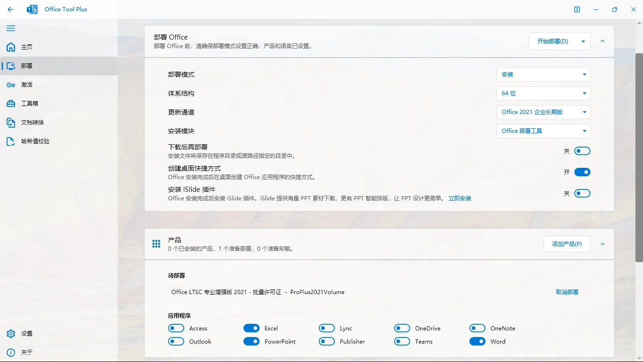The height and width of the screenshot is (362, 643).
Task: Disable the PowerPoint application toggle
Action: click(251, 341)
